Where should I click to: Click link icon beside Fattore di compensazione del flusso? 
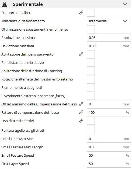(x=81, y=112)
